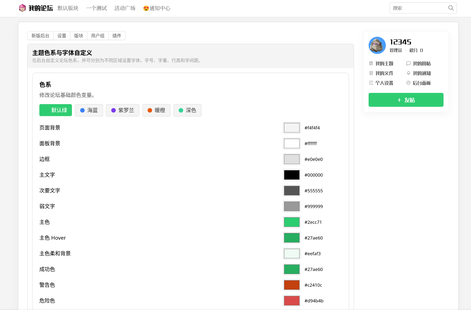The image size is (471, 310).
Task: Open the 主色柔和背景 color swatch
Action: (292, 254)
